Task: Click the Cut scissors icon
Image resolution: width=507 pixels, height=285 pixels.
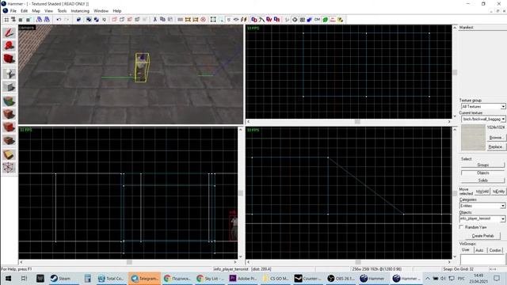Action: point(155,20)
